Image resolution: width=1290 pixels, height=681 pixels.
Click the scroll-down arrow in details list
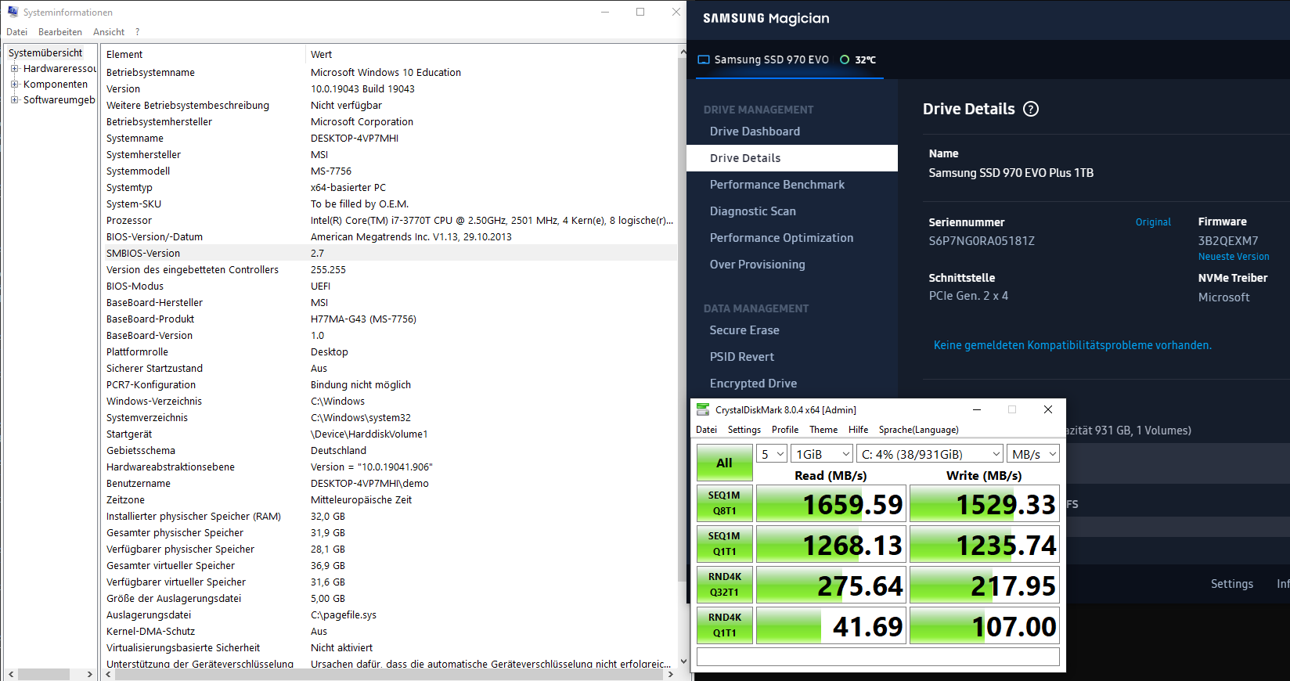point(683,661)
